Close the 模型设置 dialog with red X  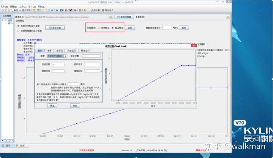click(194, 46)
